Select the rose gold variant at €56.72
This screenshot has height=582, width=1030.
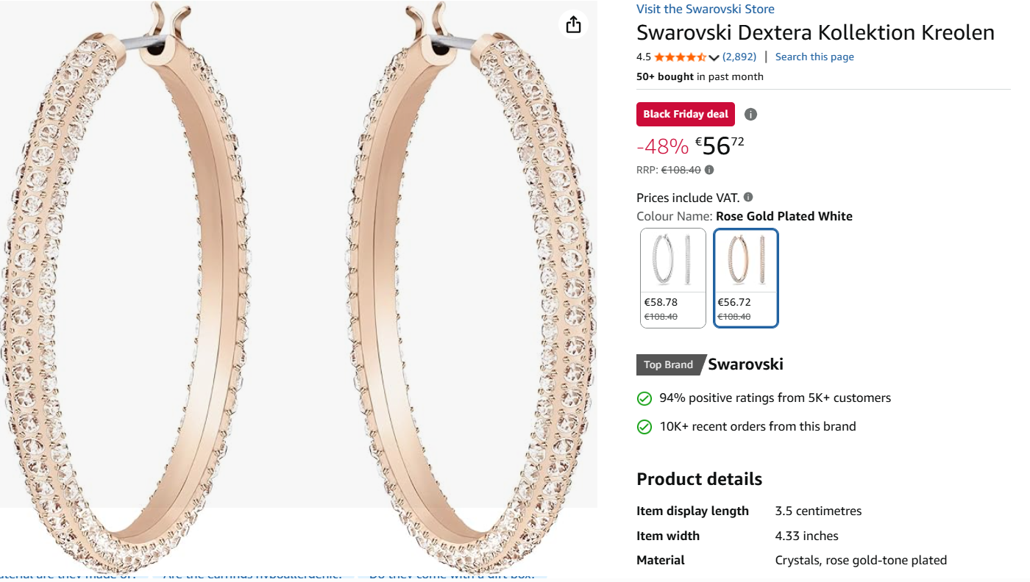[746, 277]
